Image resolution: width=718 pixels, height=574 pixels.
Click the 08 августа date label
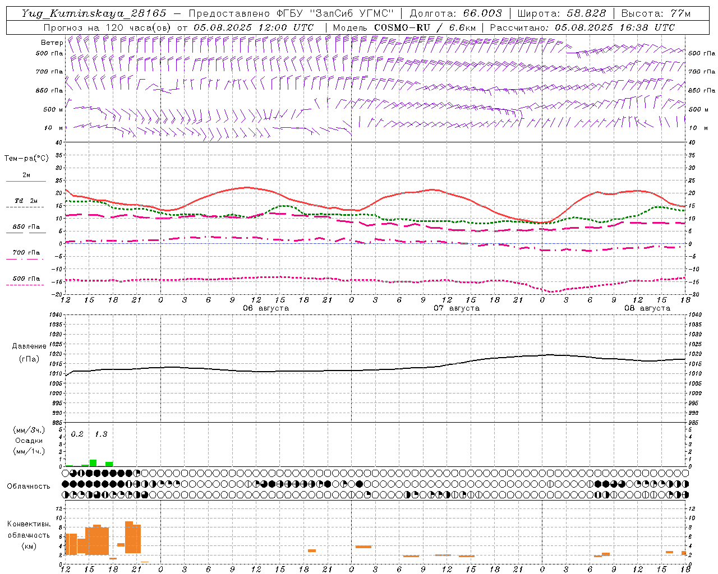647,308
